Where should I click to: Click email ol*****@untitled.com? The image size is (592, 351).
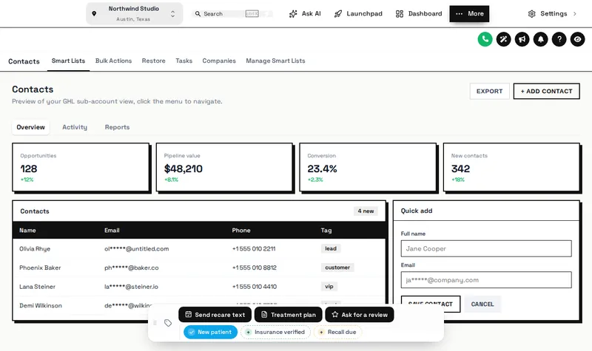137,249
